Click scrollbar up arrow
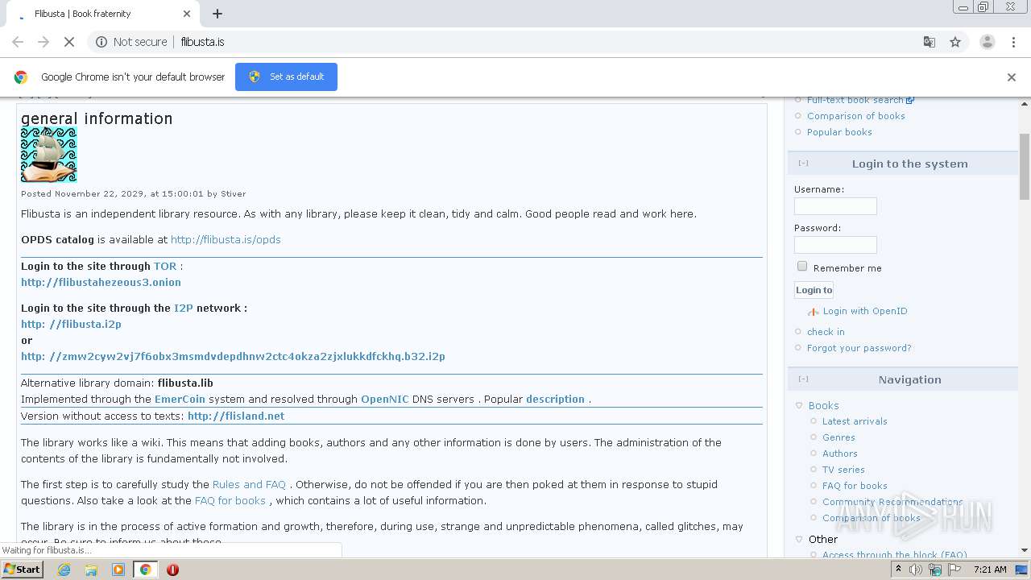 [x=1025, y=104]
